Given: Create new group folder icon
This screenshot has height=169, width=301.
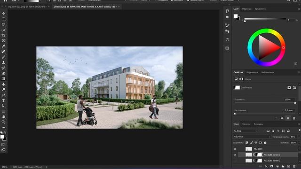Looking at the screenshot, I should (283, 166).
